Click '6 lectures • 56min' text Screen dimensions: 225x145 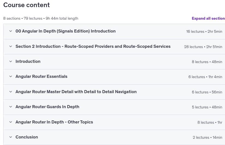[207, 92]
